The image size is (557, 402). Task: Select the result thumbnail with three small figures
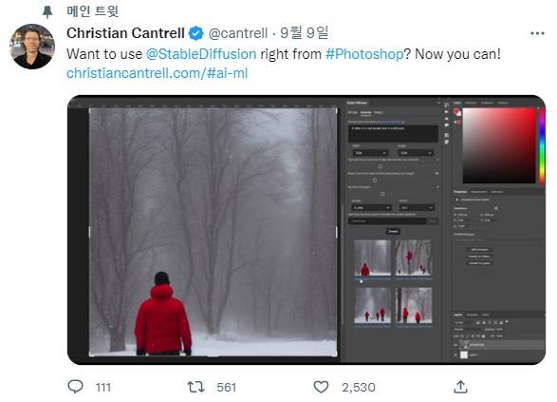point(372,305)
